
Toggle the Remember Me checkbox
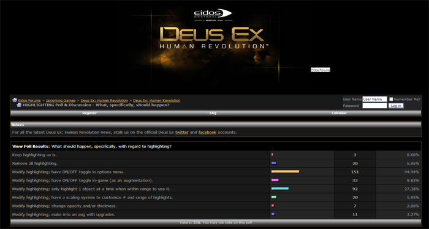[x=391, y=99]
